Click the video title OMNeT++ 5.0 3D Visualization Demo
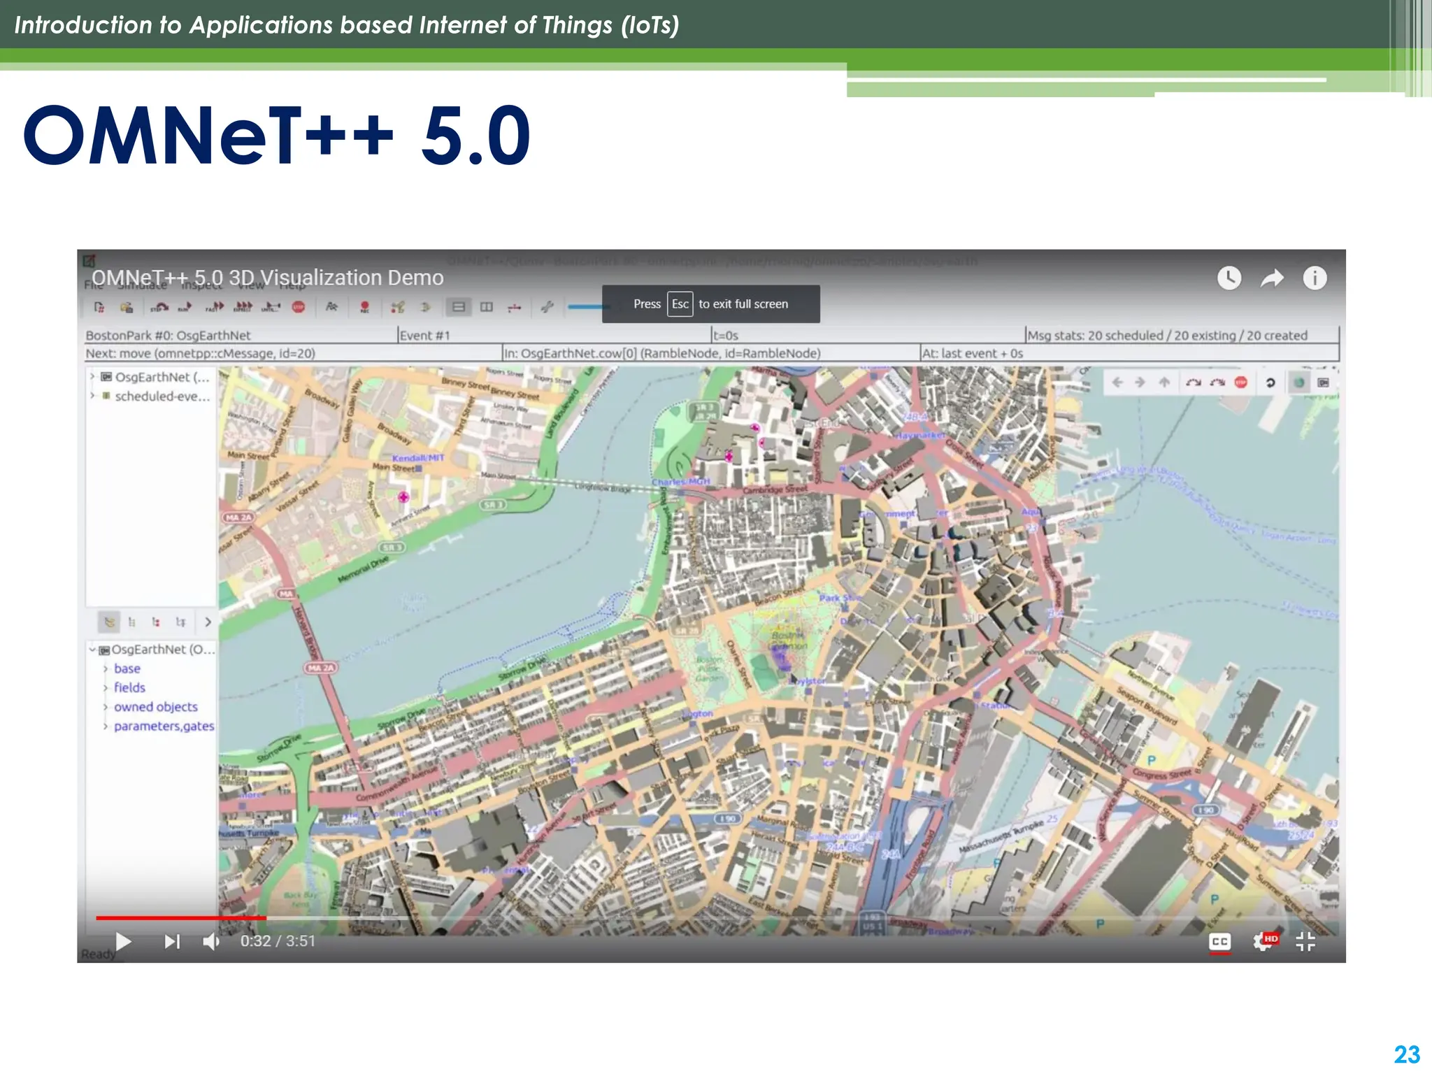 pos(267,278)
